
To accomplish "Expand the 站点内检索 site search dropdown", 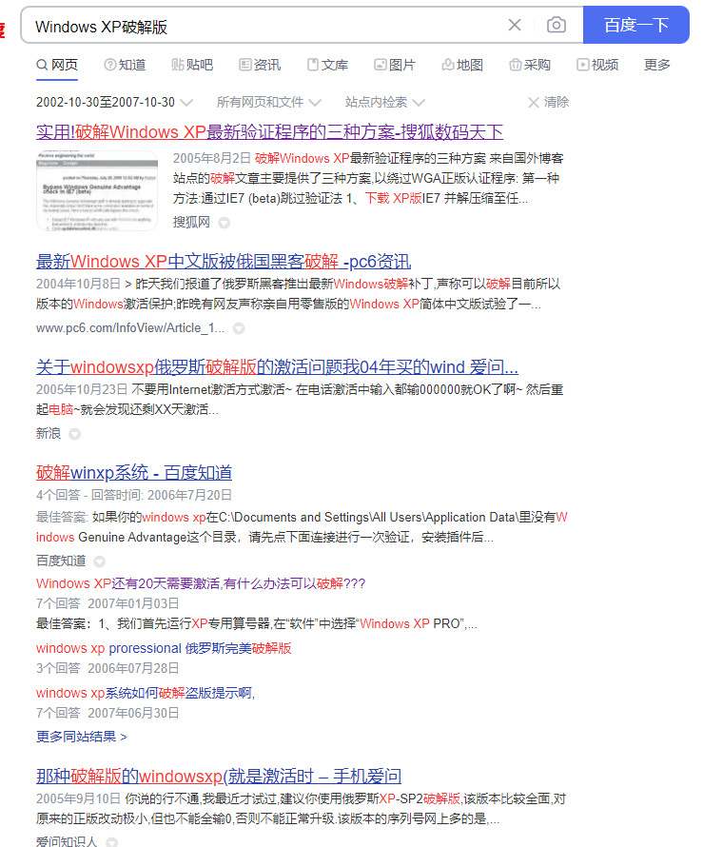I will [384, 102].
